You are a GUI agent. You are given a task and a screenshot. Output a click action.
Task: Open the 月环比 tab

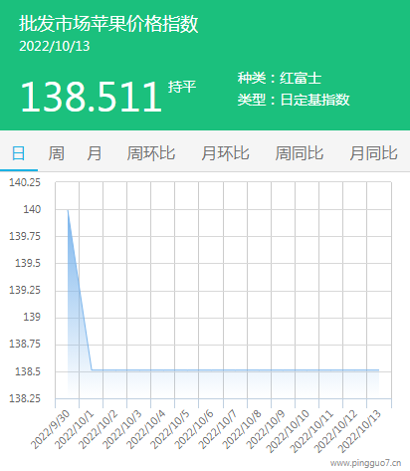click(225, 153)
